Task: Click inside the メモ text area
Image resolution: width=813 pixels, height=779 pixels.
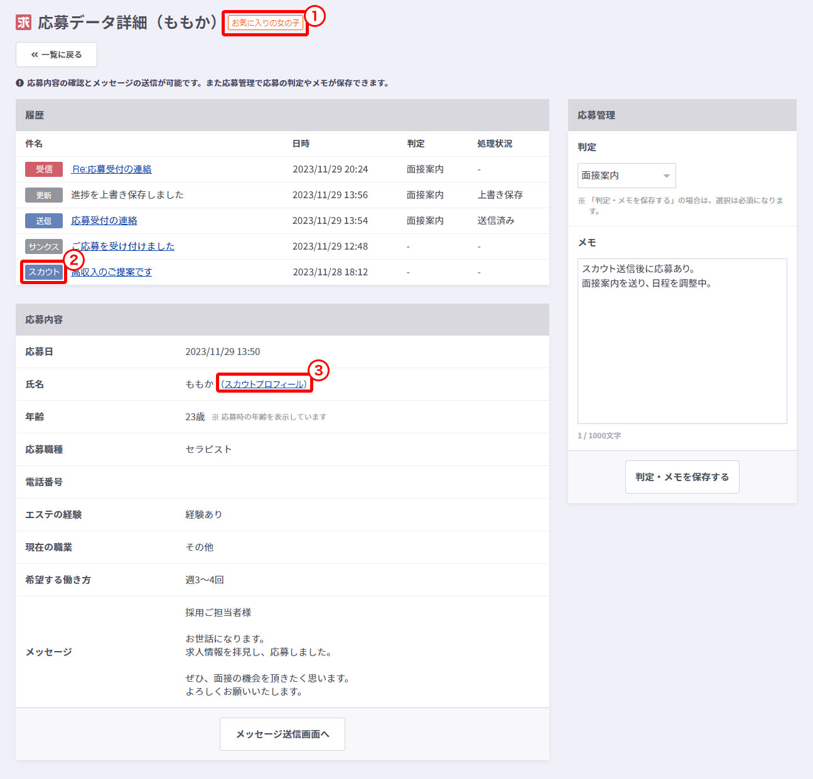Action: pyautogui.click(x=682, y=351)
